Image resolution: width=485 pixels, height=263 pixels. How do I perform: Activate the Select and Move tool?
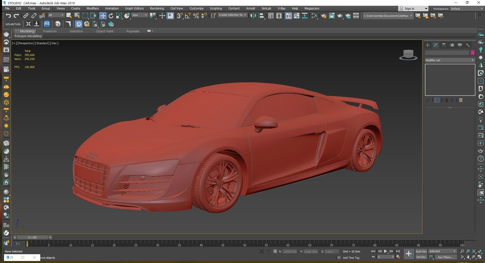103,16
